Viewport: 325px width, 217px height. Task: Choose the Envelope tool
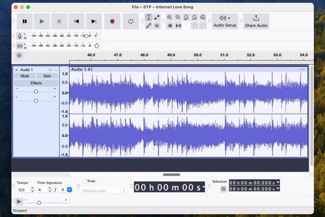pos(157,17)
